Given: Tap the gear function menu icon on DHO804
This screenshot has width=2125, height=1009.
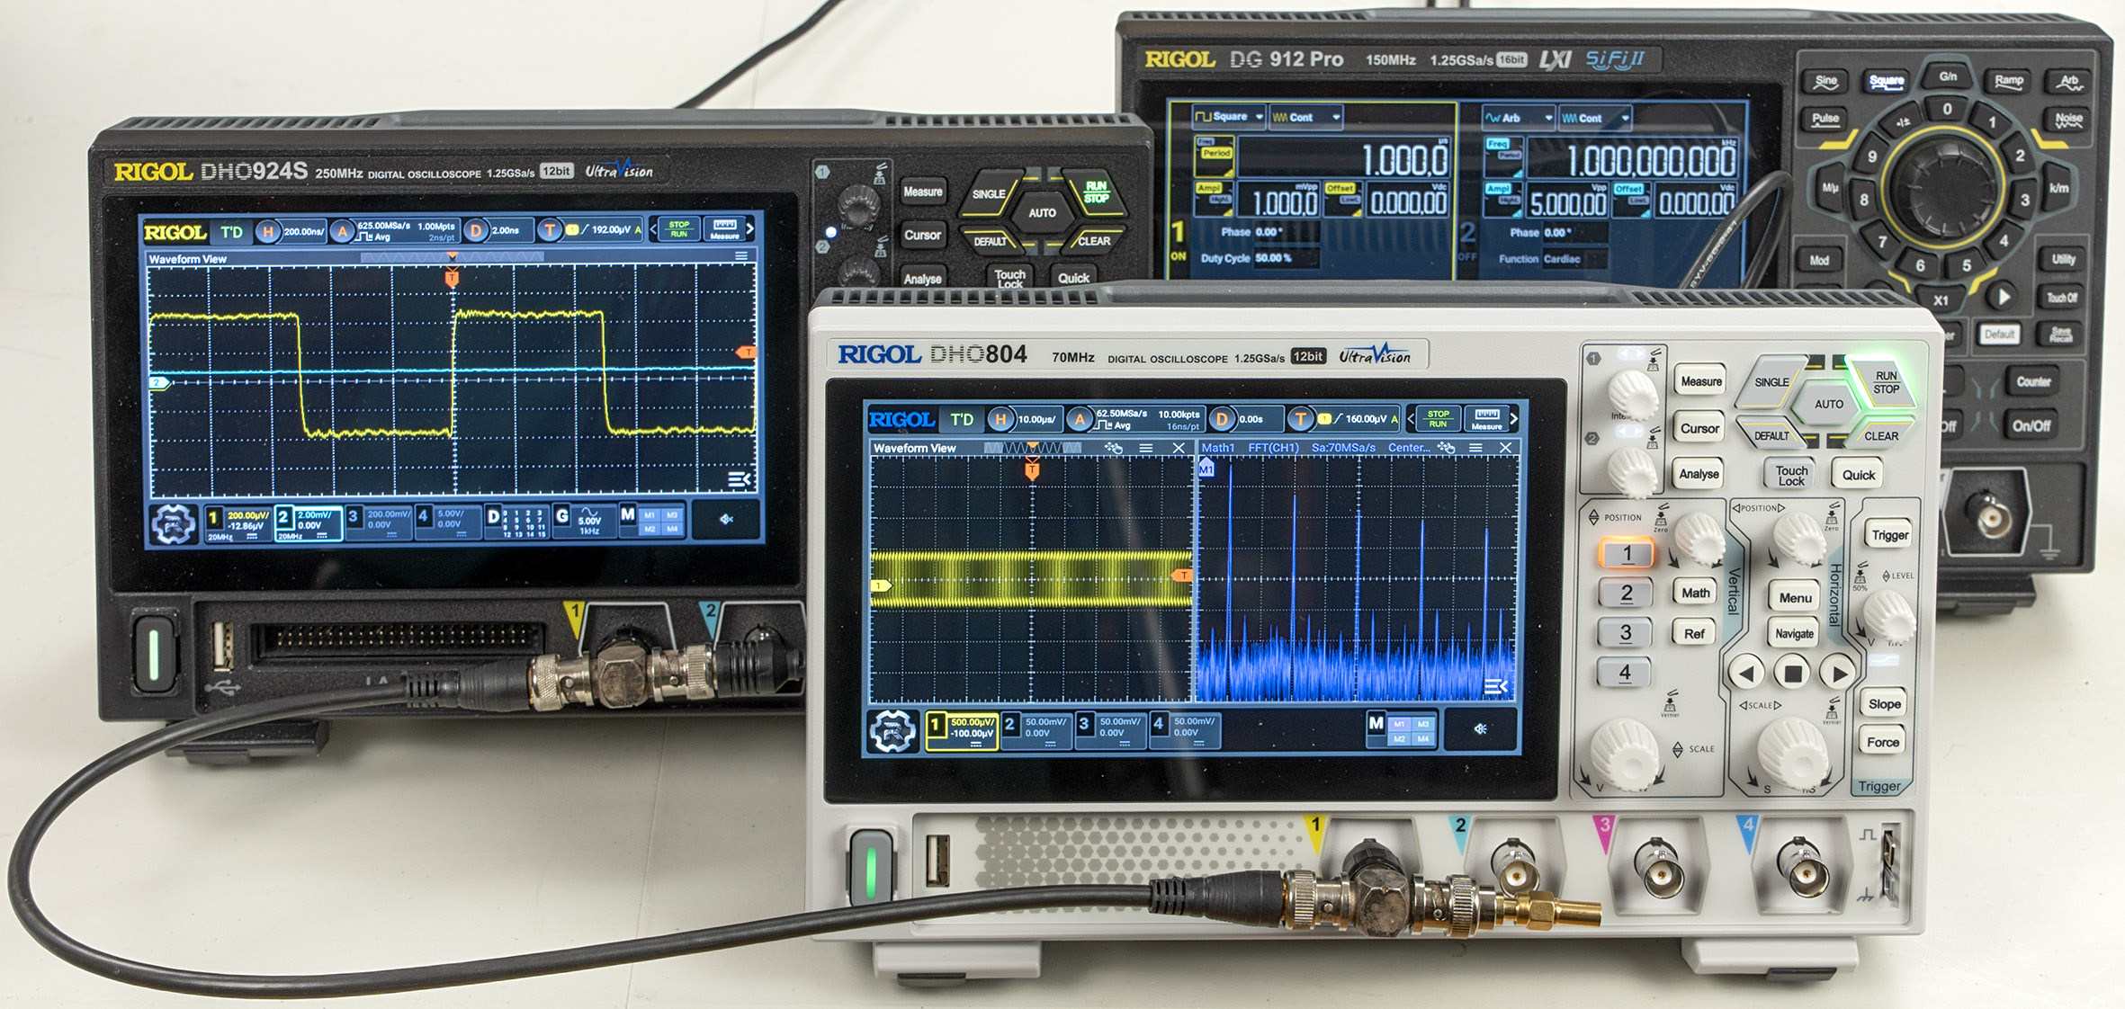Looking at the screenshot, I should (891, 730).
